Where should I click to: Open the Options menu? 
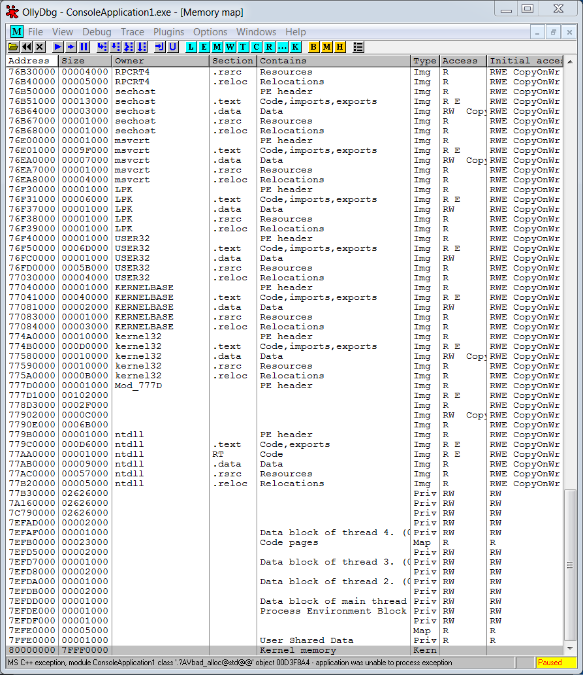[210, 32]
